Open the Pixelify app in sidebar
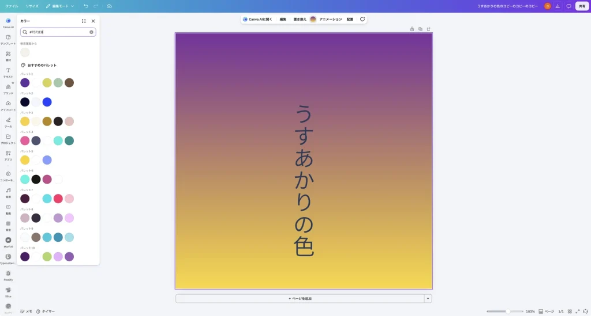 8,275
